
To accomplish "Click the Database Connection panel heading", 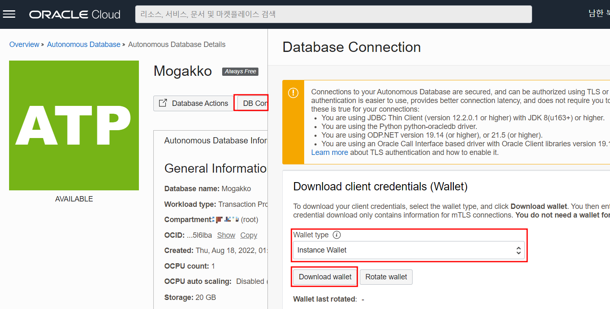I will (352, 47).
